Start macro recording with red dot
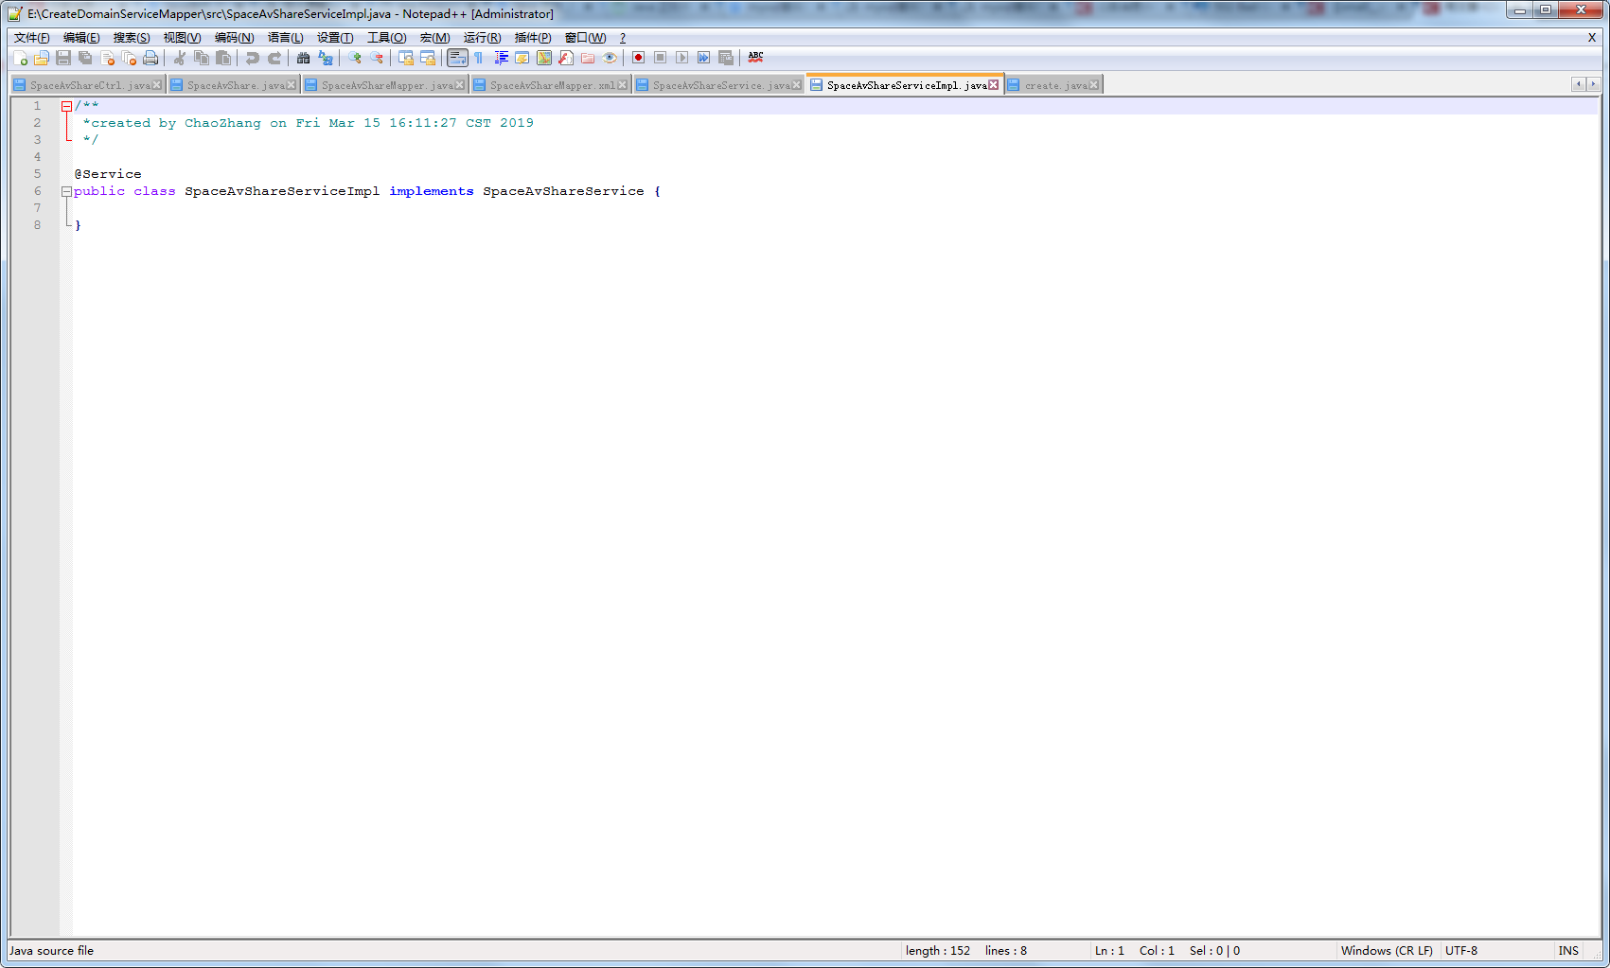Viewport: 1610px width, 968px height. pos(639,58)
